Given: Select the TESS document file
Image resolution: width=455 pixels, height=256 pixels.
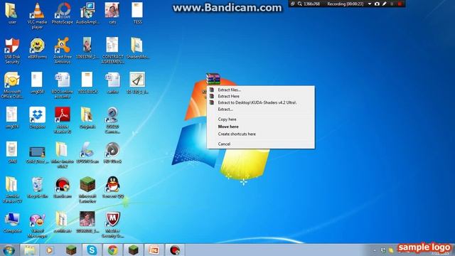Looking at the screenshot, I should [137, 14].
